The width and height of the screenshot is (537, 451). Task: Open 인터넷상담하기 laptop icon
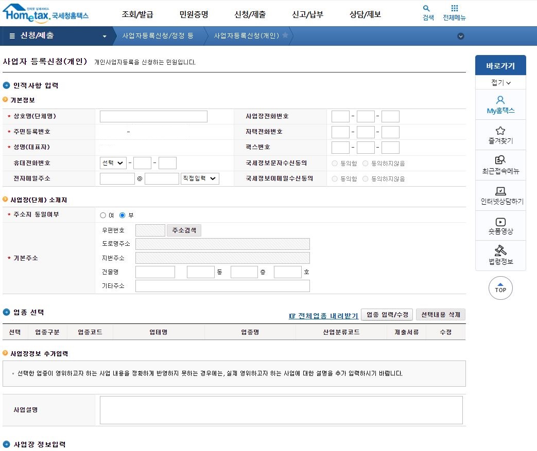tap(500, 191)
